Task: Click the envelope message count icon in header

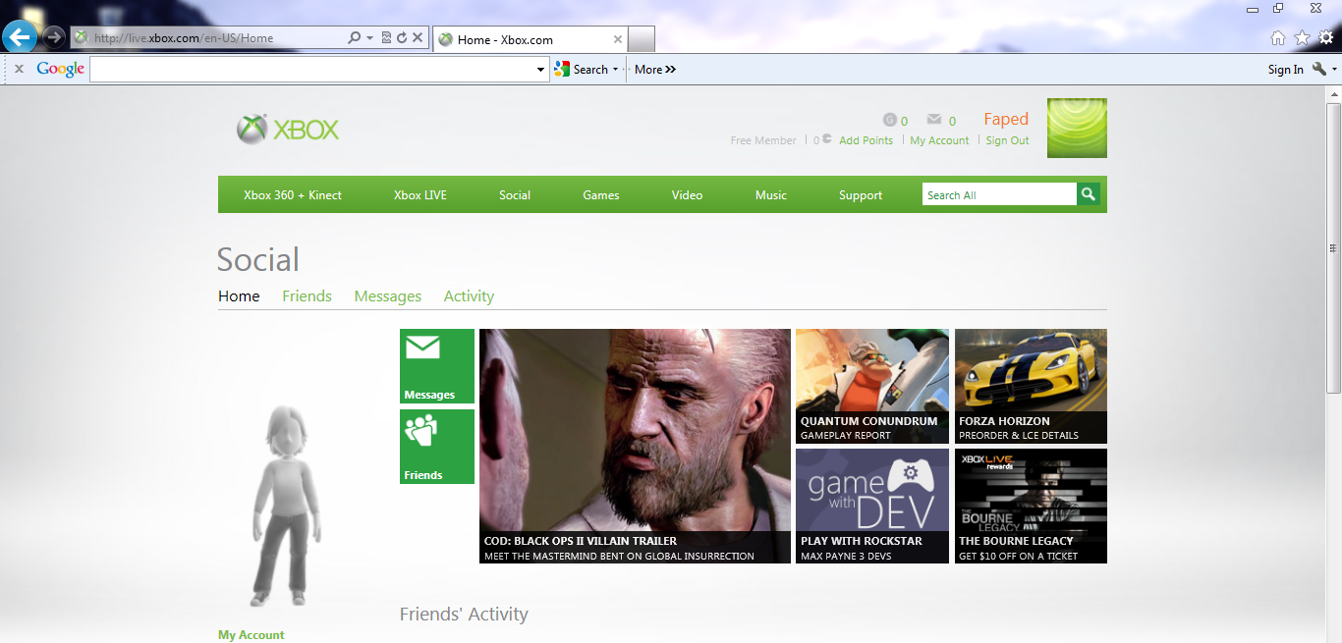Action: pyautogui.click(x=934, y=121)
